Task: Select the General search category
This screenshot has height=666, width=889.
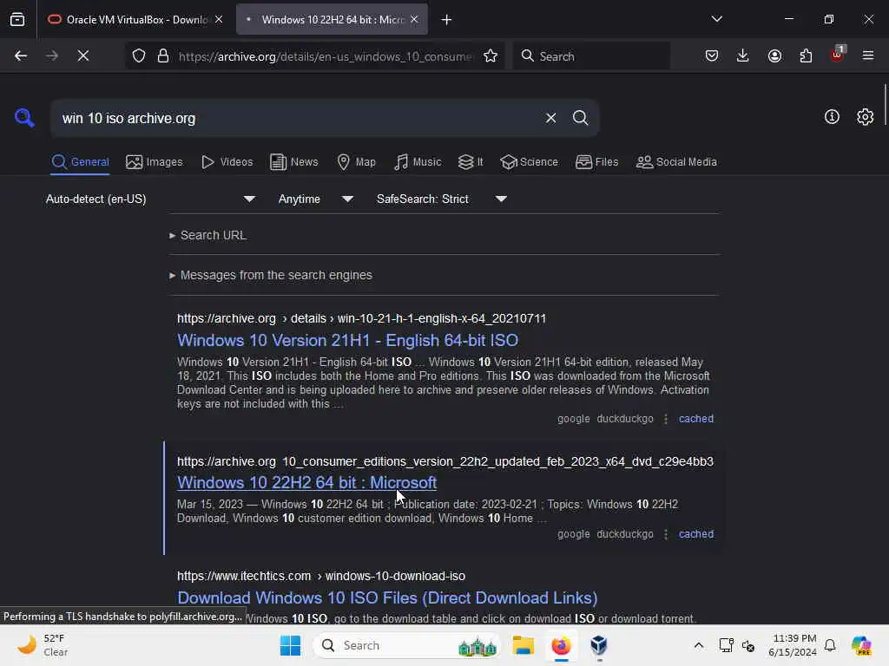Action: pyautogui.click(x=80, y=162)
